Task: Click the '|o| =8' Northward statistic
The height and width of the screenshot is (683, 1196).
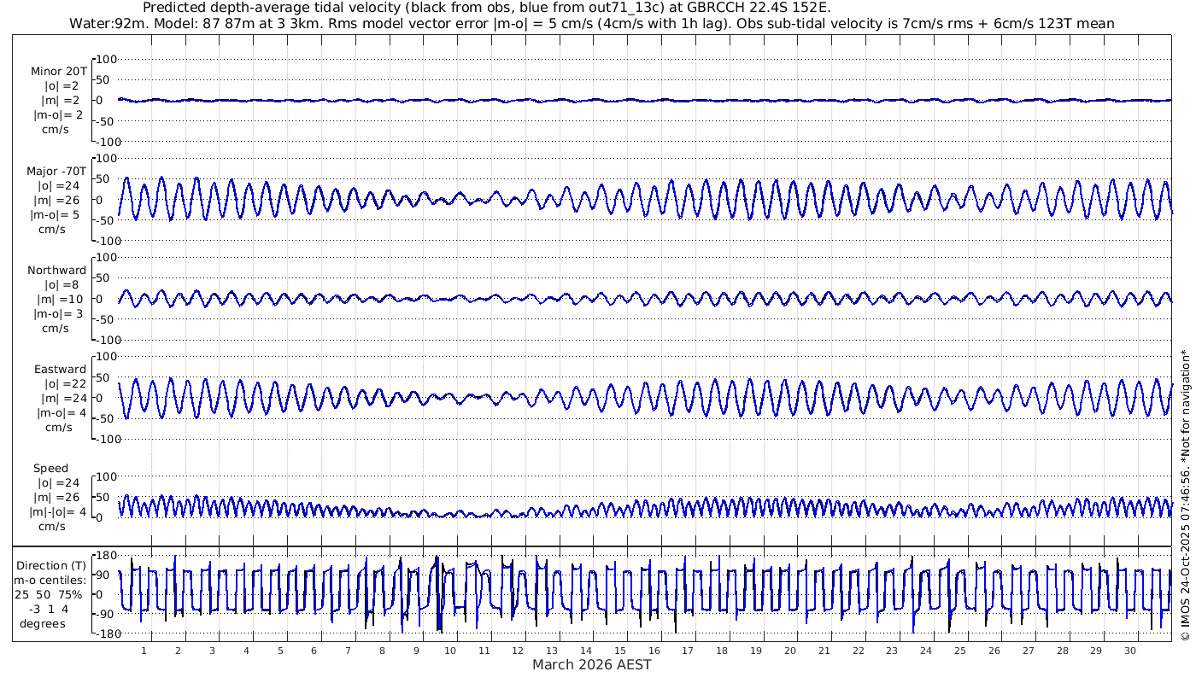Action: tap(62, 285)
